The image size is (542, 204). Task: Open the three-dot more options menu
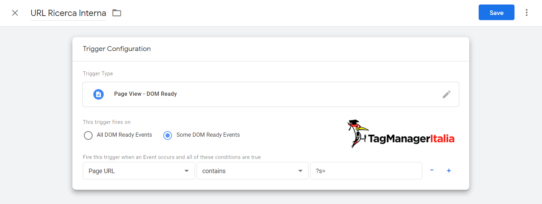527,13
